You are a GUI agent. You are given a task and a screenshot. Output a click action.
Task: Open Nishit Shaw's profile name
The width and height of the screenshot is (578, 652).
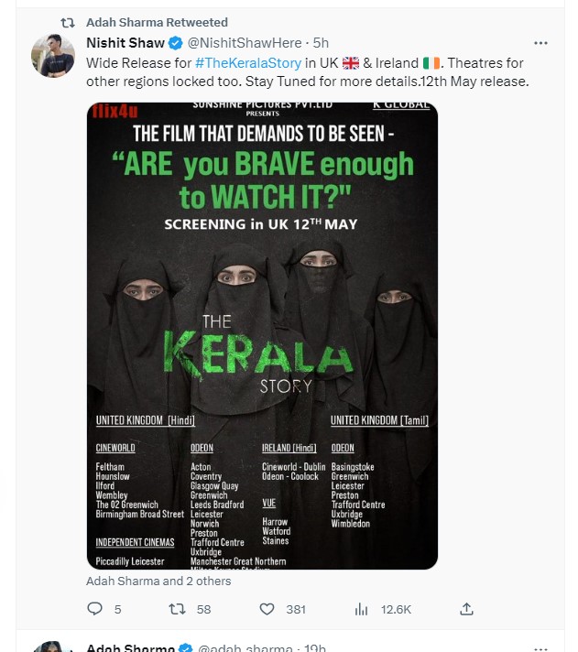click(125, 43)
